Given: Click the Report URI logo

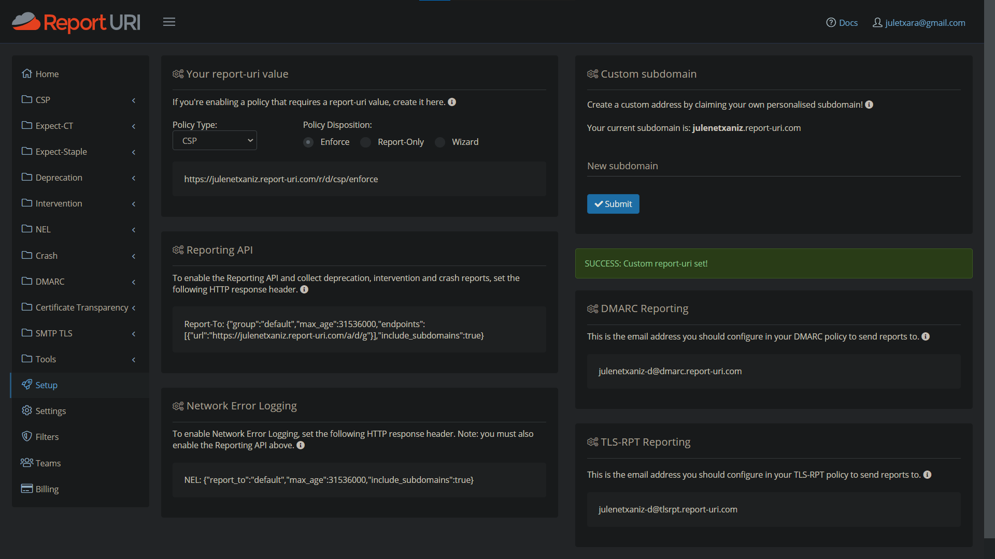Looking at the screenshot, I should (x=76, y=22).
